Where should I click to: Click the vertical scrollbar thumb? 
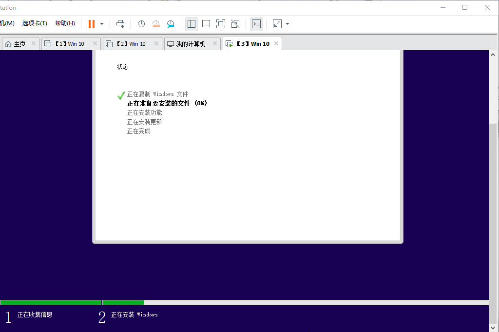pos(493,223)
